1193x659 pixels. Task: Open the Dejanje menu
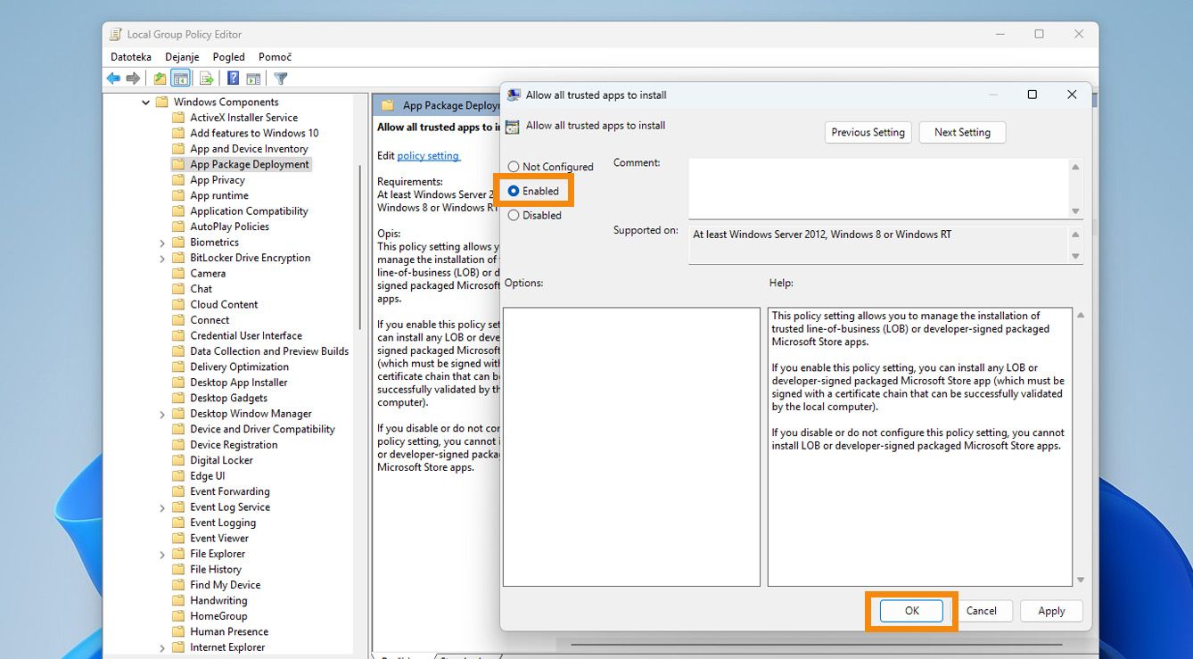point(182,57)
